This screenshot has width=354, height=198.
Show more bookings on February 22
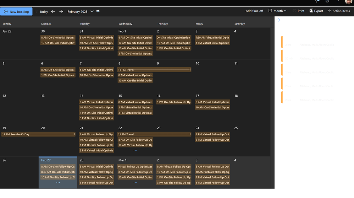click(135, 150)
